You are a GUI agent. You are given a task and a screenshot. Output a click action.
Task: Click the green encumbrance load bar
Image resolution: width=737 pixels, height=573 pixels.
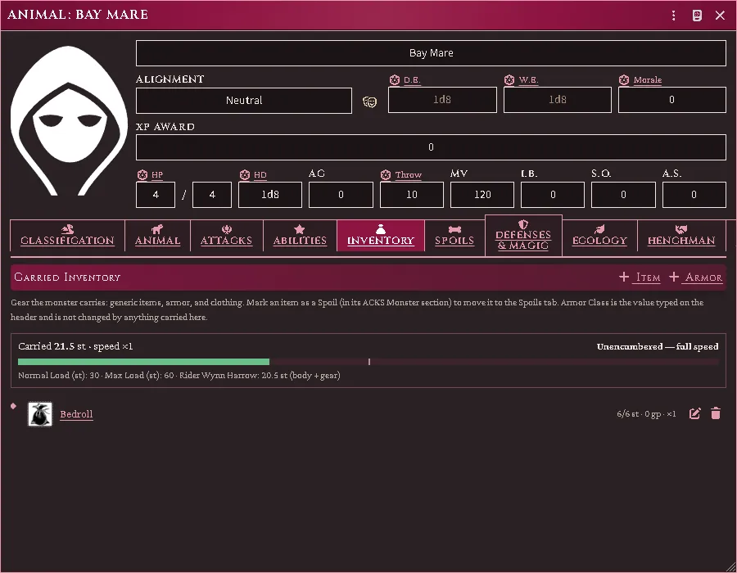click(x=143, y=362)
